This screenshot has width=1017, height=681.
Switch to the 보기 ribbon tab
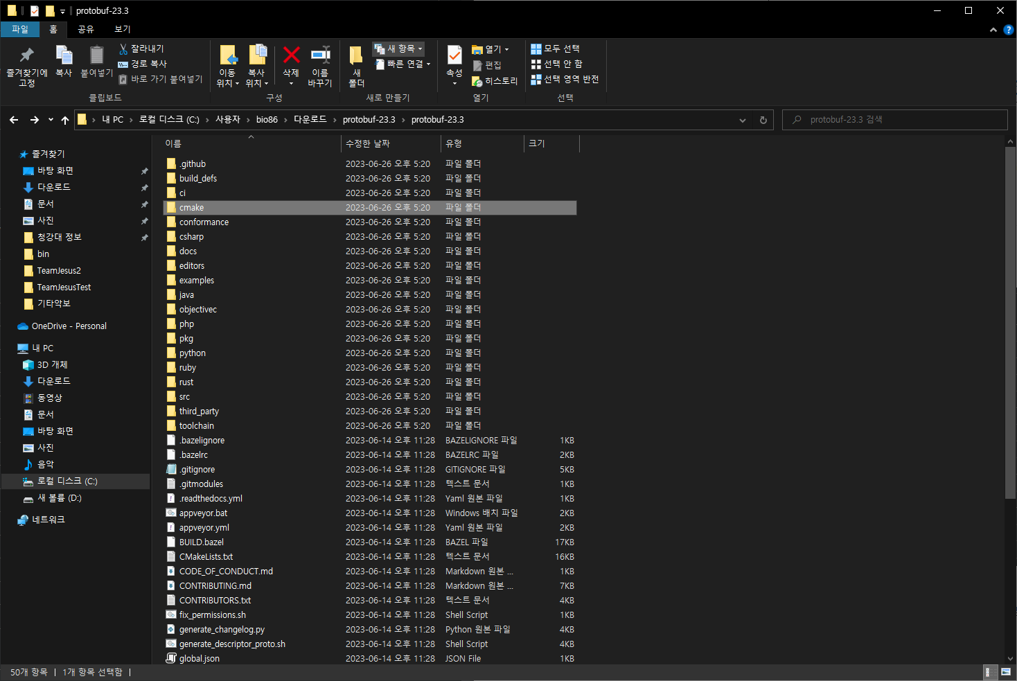pos(123,29)
